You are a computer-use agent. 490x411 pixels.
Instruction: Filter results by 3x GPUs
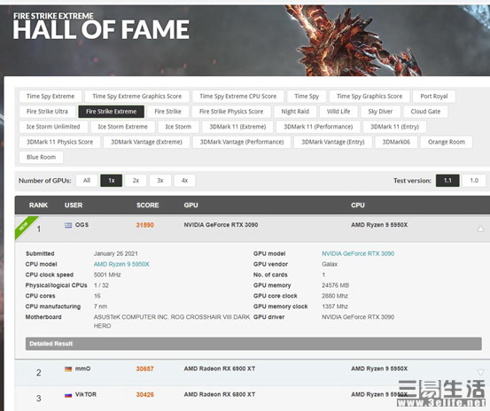coord(160,181)
